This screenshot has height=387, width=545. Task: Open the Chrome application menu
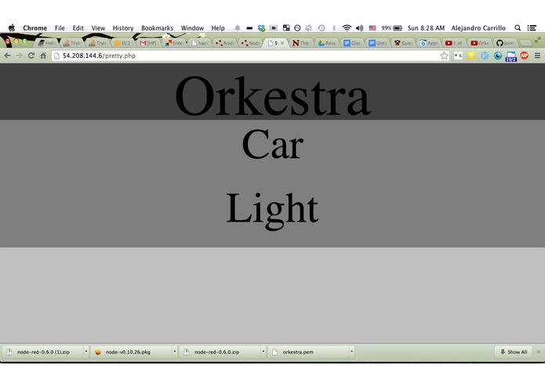(35, 27)
